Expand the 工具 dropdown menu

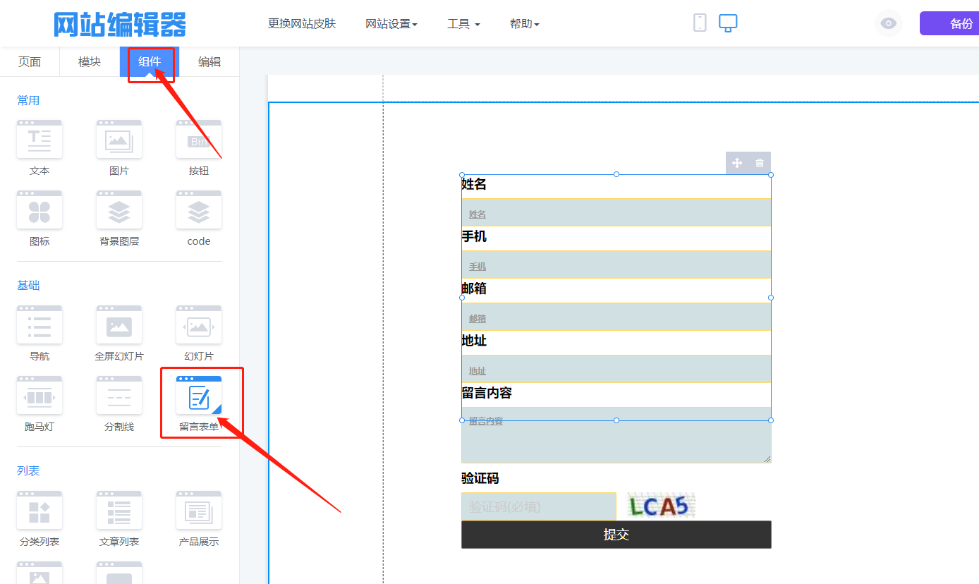463,24
